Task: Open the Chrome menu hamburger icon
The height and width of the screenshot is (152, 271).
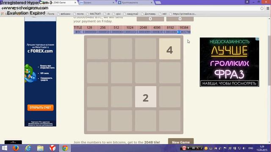Action: [x=268, y=8]
